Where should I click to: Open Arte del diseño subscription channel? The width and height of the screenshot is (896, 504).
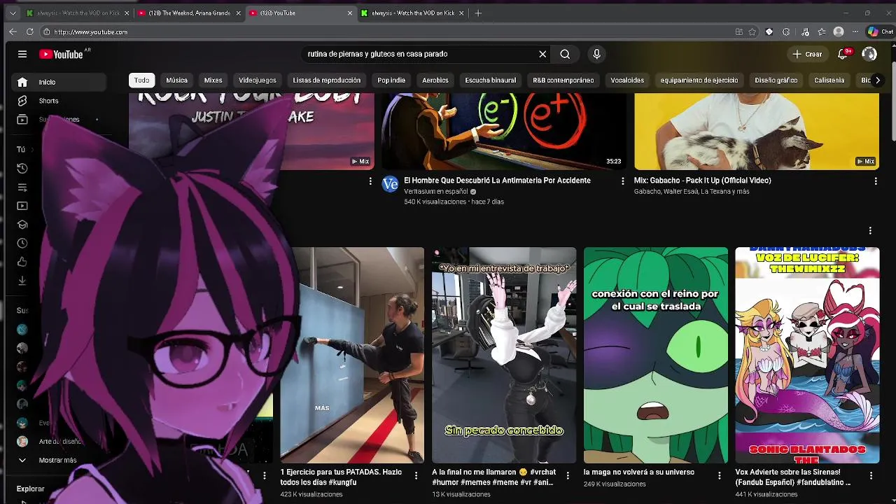click(x=60, y=442)
